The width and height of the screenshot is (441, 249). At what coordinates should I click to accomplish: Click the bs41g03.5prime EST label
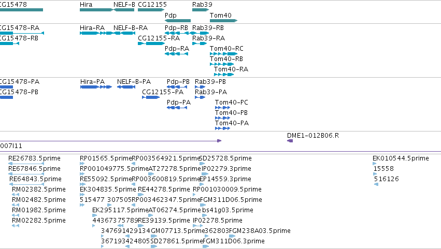point(228,210)
